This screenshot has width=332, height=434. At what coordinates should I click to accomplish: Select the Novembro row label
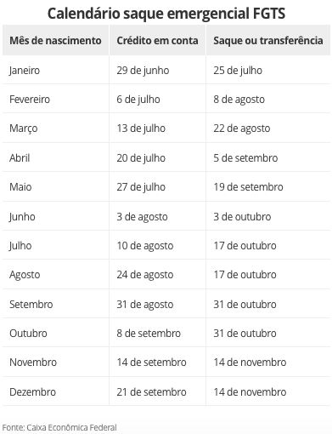tap(33, 363)
